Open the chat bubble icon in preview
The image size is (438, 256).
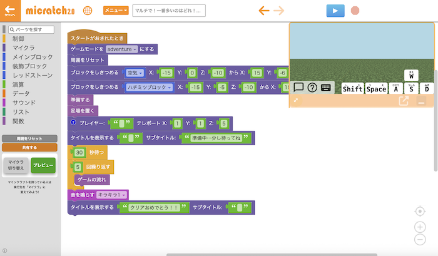pos(298,88)
